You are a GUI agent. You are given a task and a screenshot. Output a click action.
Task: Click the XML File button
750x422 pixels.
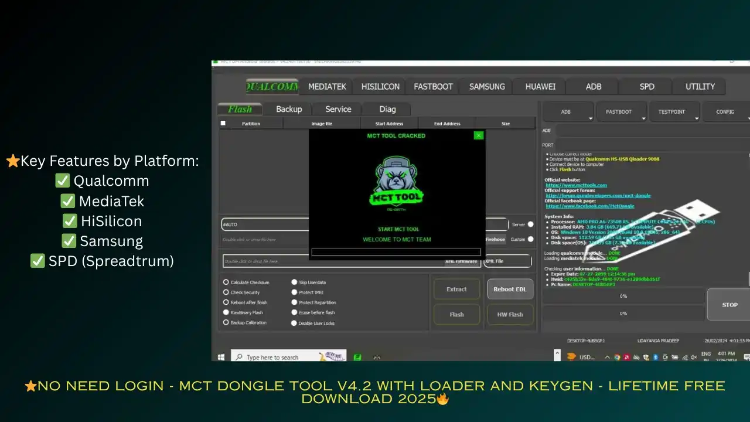(507, 261)
